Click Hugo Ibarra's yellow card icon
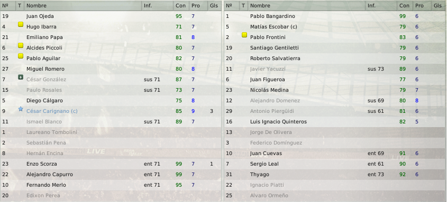447x202 pixels. pyautogui.click(x=21, y=24)
